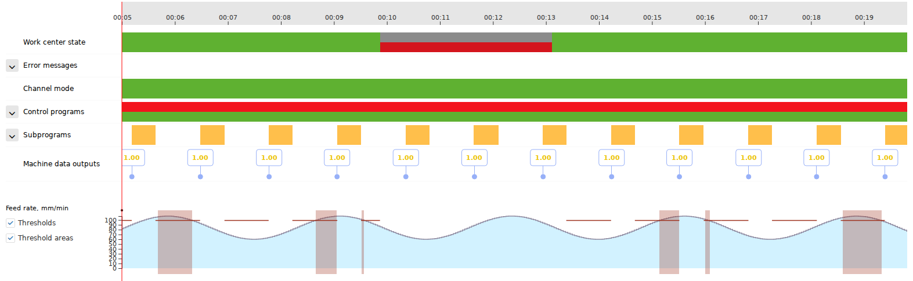Select the Channel mode row label
The width and height of the screenshot is (913, 281).
pos(48,89)
